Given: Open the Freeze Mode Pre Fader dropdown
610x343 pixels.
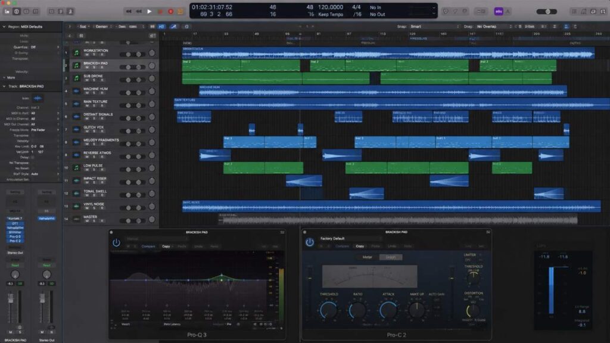Looking at the screenshot, I should coord(45,130).
